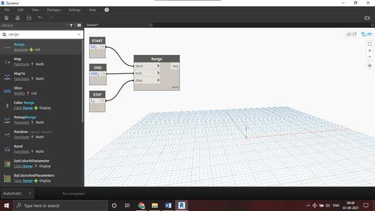Image resolution: width=375 pixels, height=211 pixels.
Task: Click the New file toolbar icon
Action: [x=6, y=18]
